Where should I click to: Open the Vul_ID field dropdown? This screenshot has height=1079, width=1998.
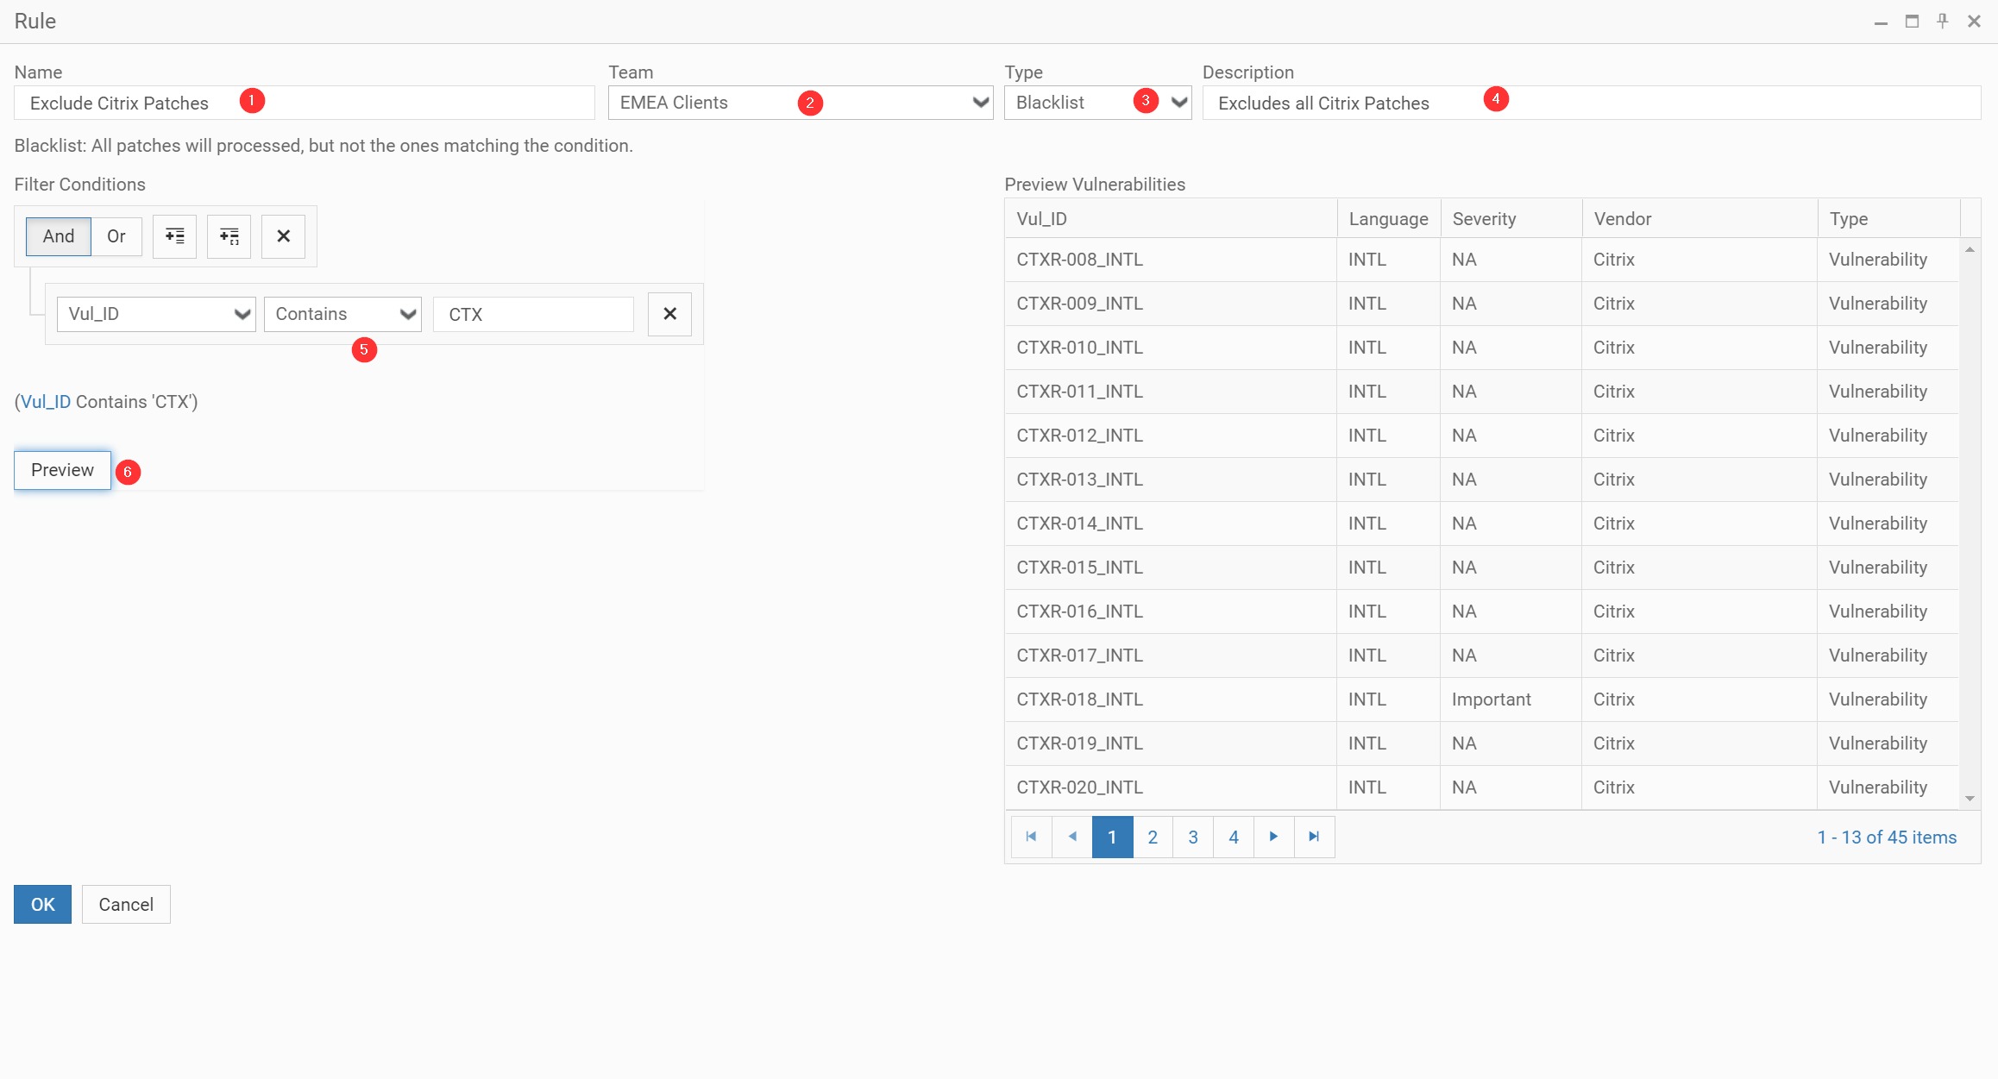[156, 314]
